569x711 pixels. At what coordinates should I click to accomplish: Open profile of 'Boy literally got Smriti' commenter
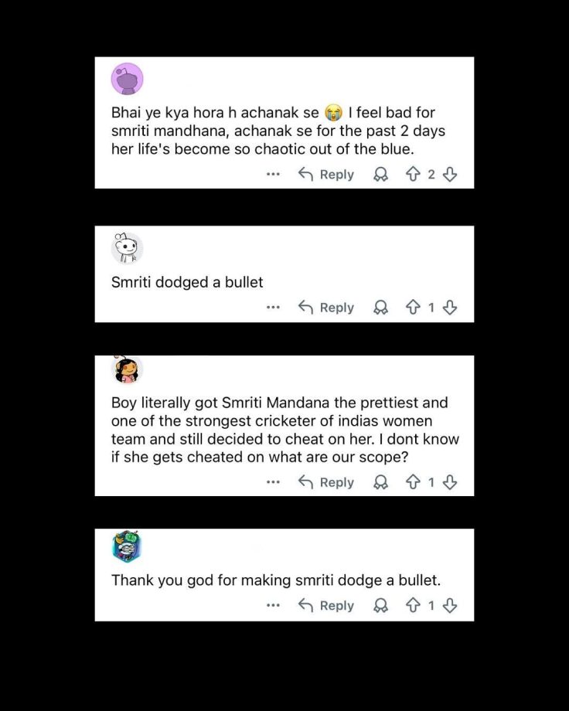coord(128,371)
